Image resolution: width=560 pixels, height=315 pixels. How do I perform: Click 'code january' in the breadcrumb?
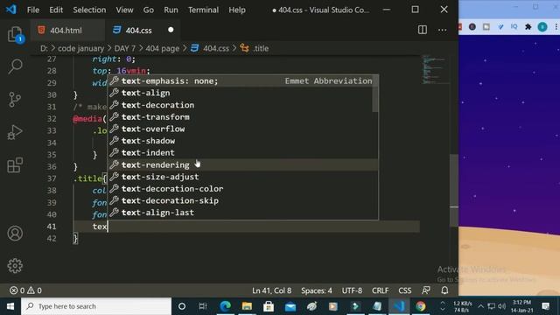pos(80,48)
